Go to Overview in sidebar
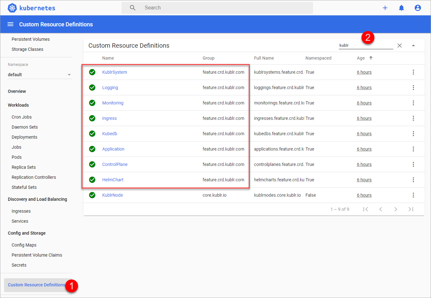The width and height of the screenshot is (431, 298). pyautogui.click(x=17, y=91)
